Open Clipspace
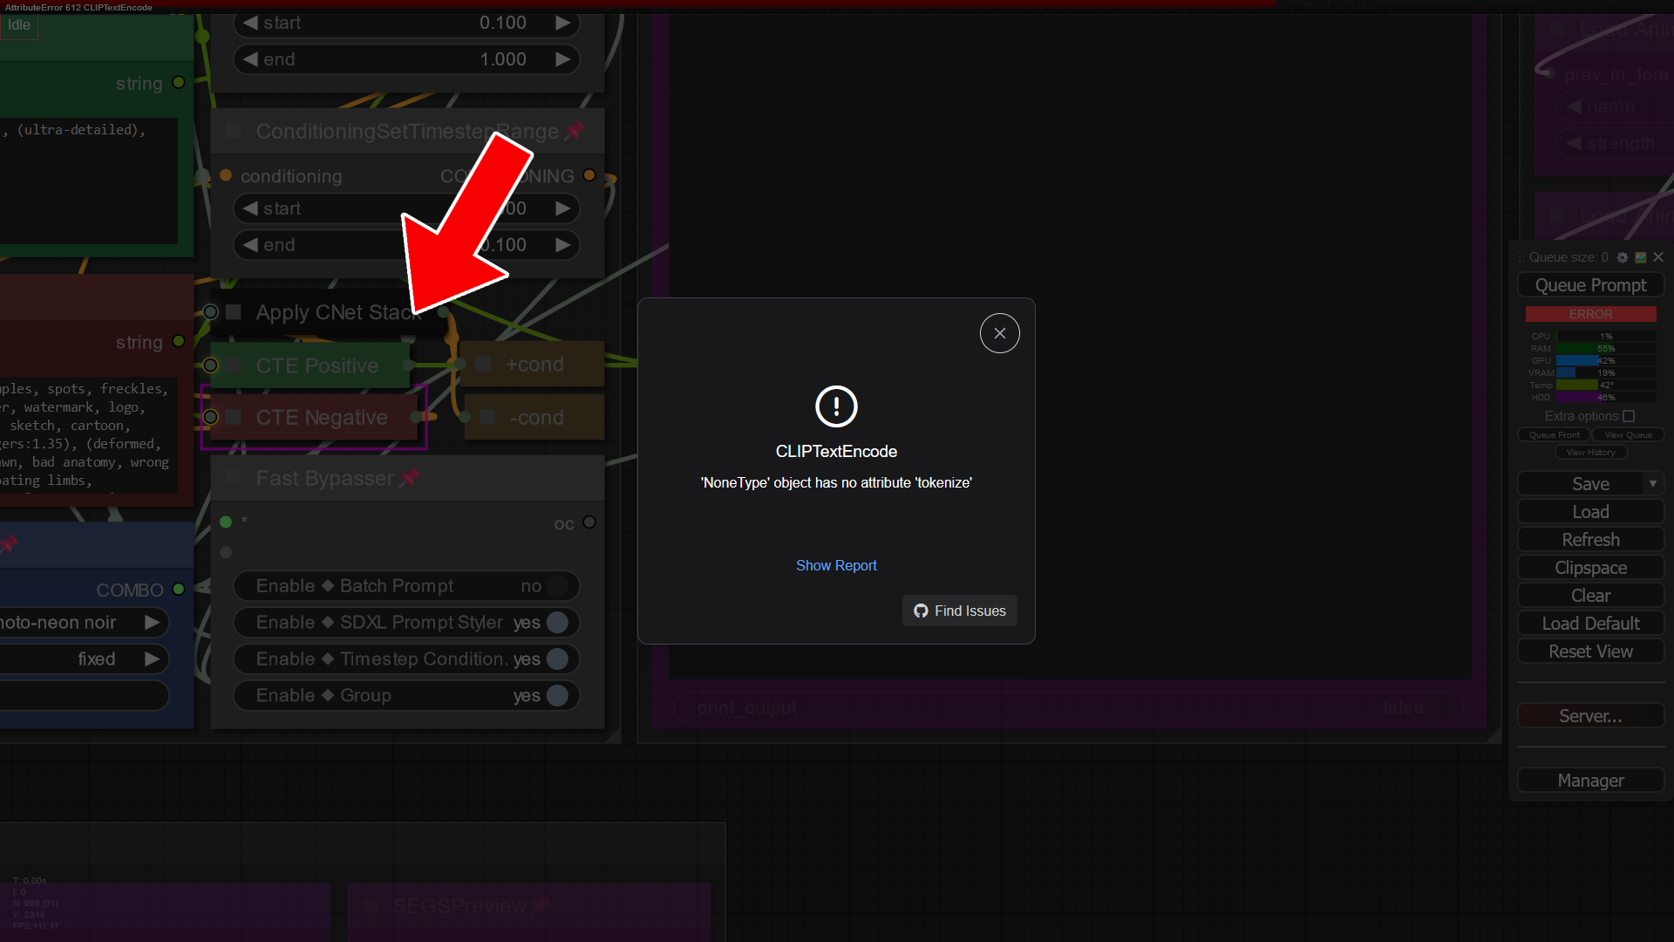 point(1590,568)
